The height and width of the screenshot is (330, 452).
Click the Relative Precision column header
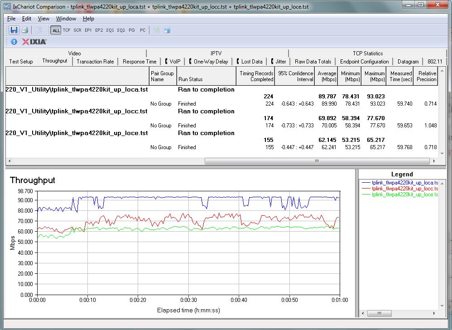(425, 76)
